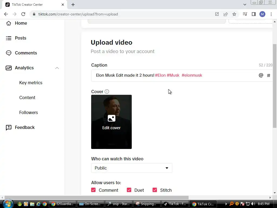Viewport: 277px width, 208px height.
Task: Click the #Elon hashtag in caption
Action: [x=160, y=75]
